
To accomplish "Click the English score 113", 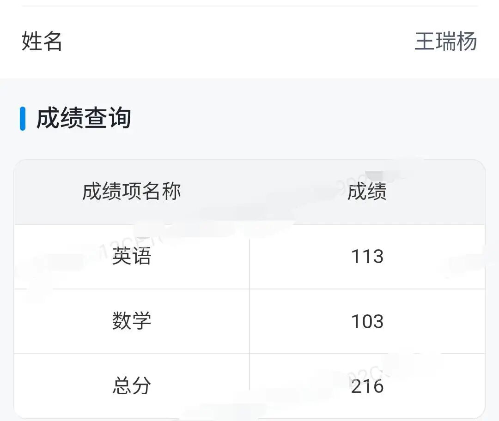I will coord(367,257).
